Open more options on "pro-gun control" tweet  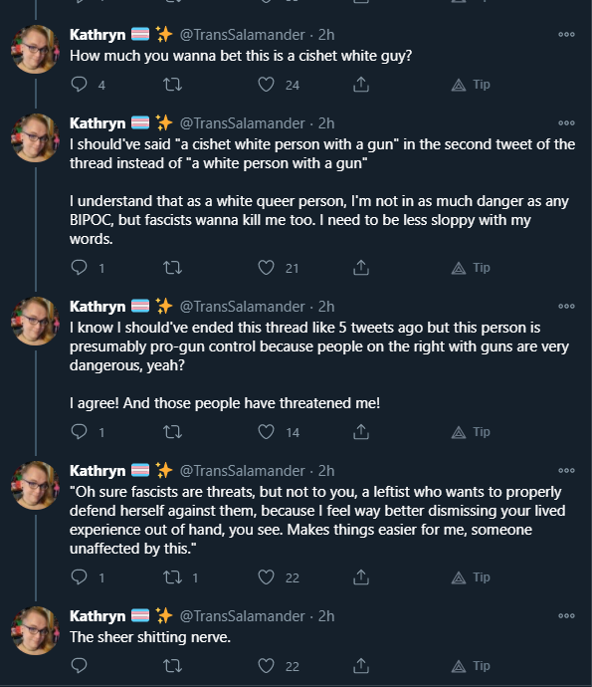pos(566,307)
